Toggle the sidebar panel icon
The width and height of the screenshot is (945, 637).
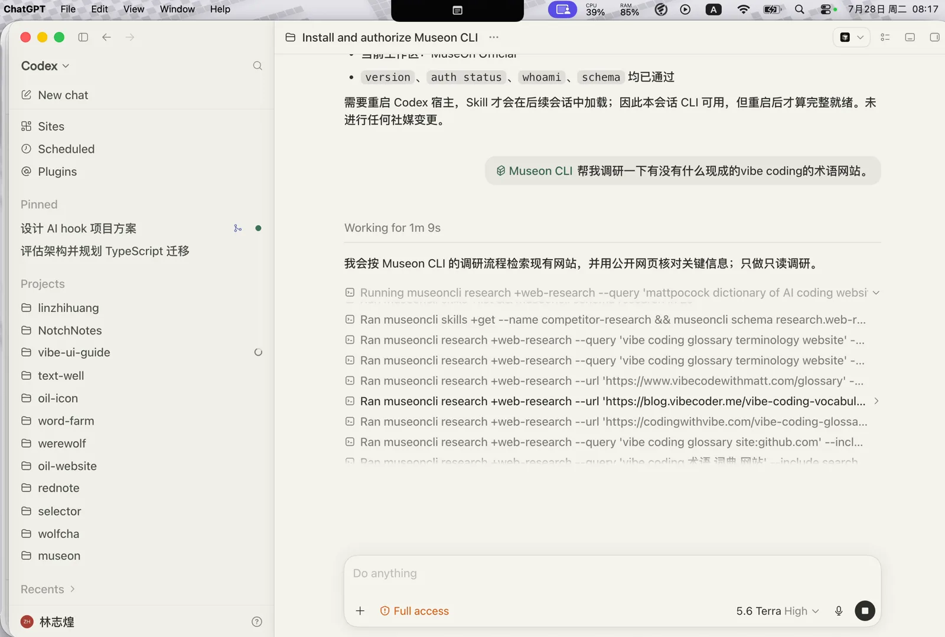click(83, 37)
